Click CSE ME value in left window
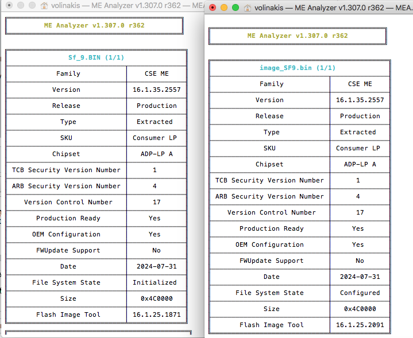This screenshot has height=338, width=413. (x=157, y=73)
